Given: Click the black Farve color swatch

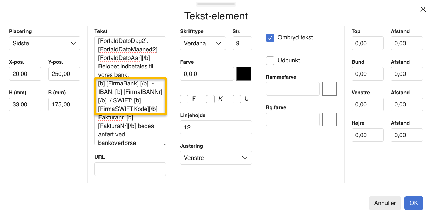Looking at the screenshot, I should (244, 74).
